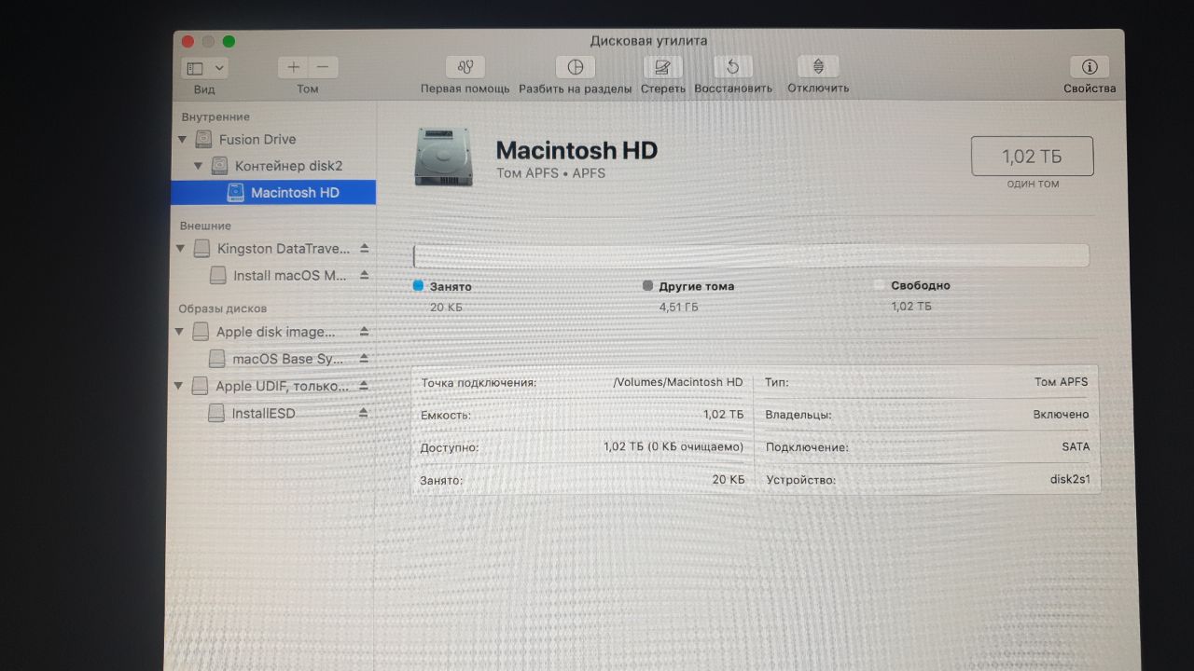Click the large Macintosh HD drive icon
The image size is (1194, 671).
point(445,157)
